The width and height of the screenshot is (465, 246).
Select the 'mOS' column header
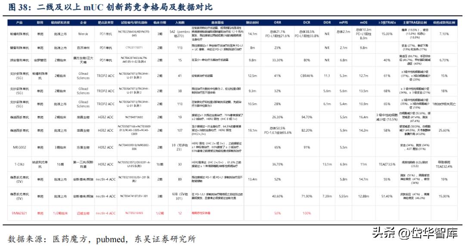tap(363, 22)
